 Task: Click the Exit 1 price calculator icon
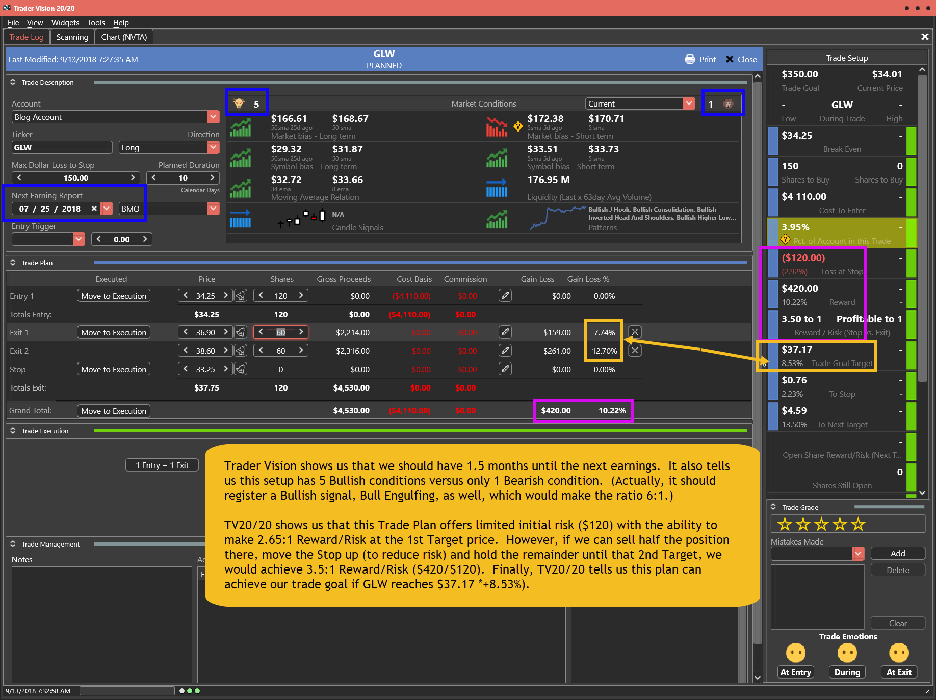[241, 332]
